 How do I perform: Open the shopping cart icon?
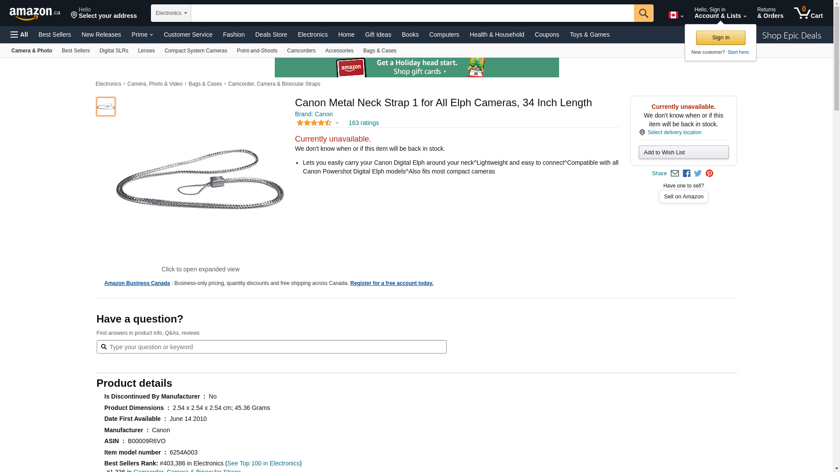pyautogui.click(x=808, y=13)
